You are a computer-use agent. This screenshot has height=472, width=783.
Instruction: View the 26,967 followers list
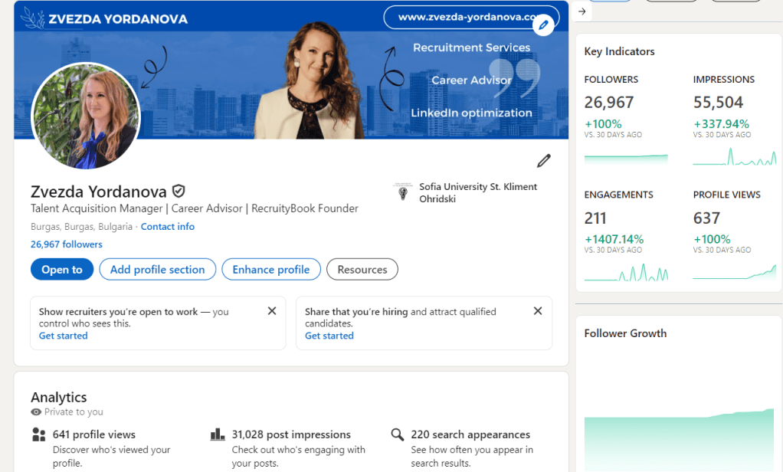(x=66, y=244)
